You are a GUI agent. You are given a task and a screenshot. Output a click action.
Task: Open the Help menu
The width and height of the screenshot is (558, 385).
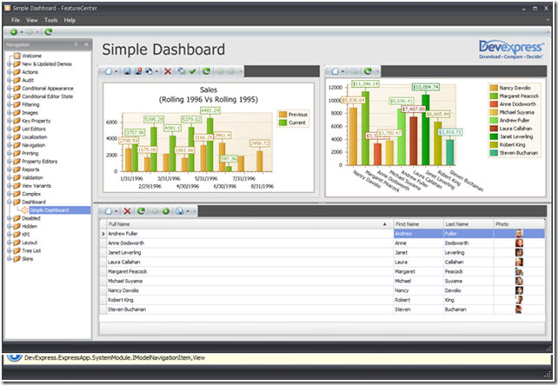(70, 20)
